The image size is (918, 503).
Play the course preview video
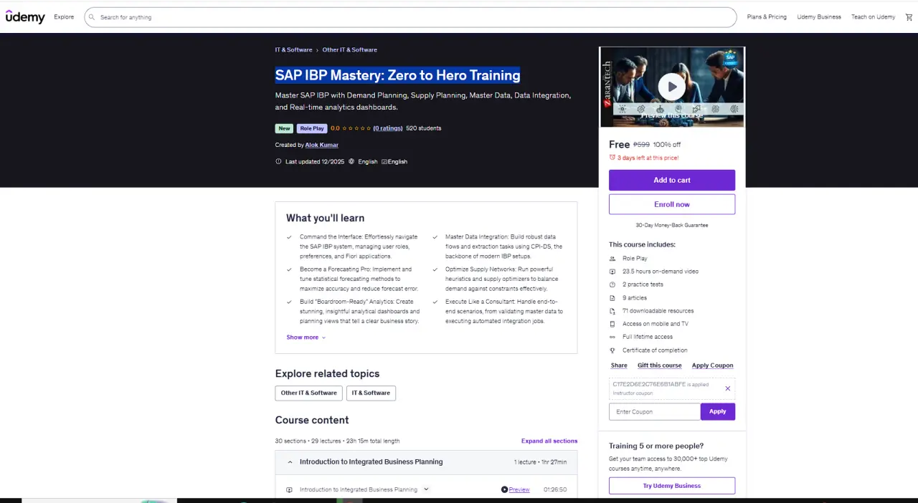(x=672, y=87)
